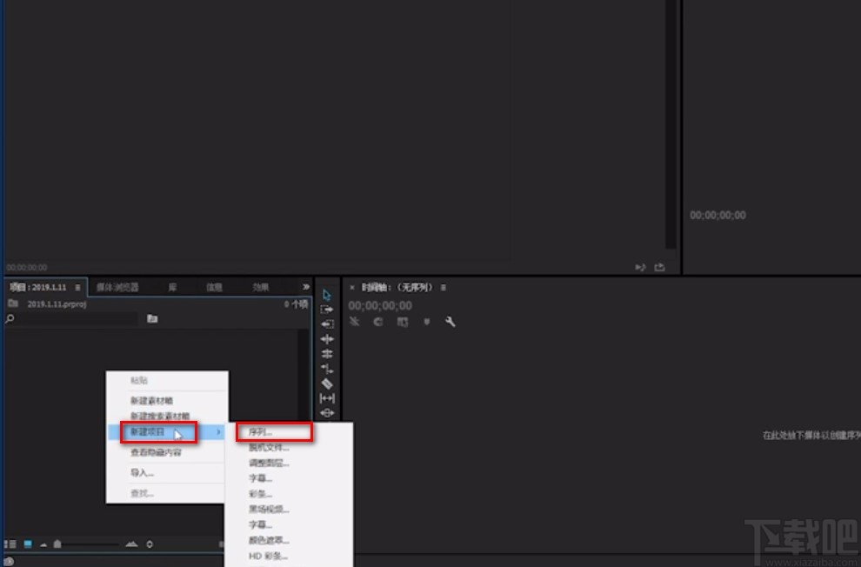Screen dimensions: 861x567
Task: Click the 0 个项 item count
Action: [296, 304]
